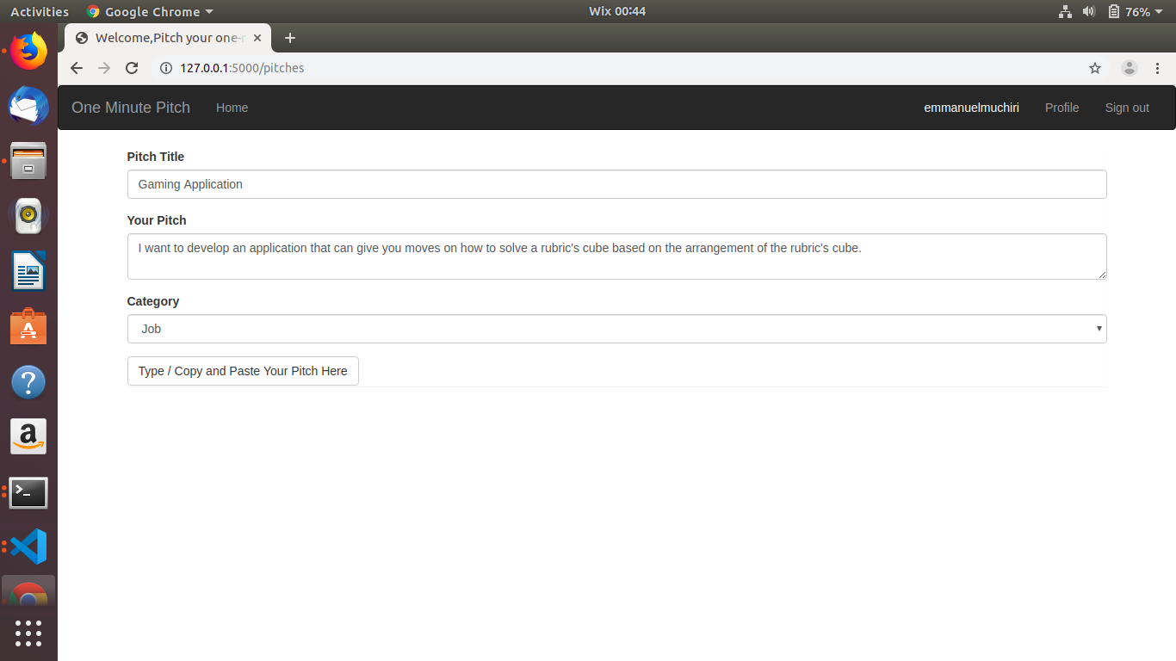Bookmark this page with the star
1176x661 pixels.
(x=1095, y=68)
